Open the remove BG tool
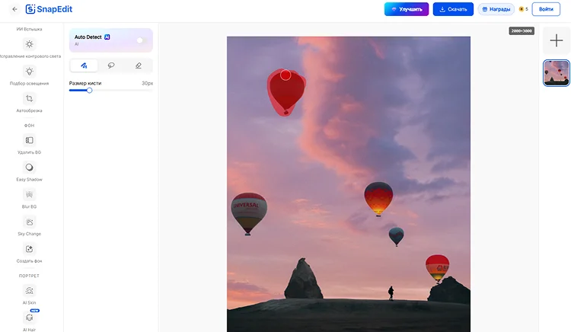571x332 pixels. (x=29, y=140)
